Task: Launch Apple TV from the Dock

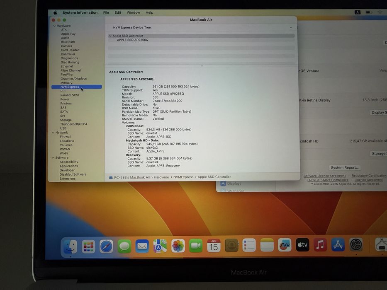Action: coord(302,245)
